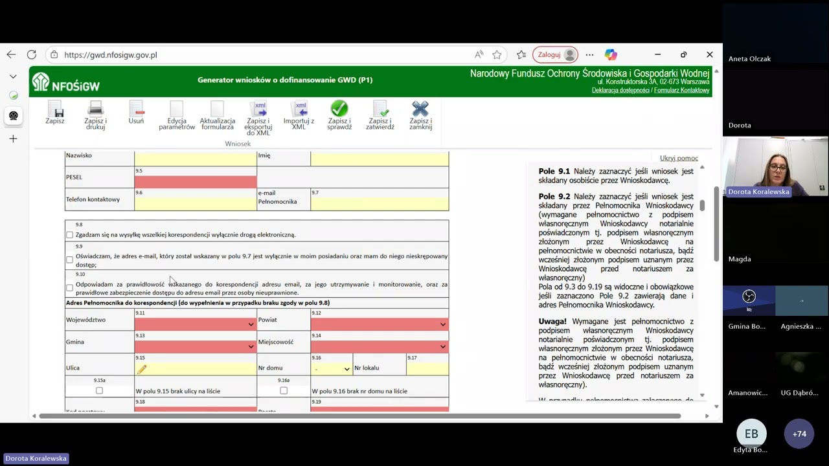Click the help panel scrollbar thumb
Image resolution: width=829 pixels, height=466 pixels.
pos(702,205)
